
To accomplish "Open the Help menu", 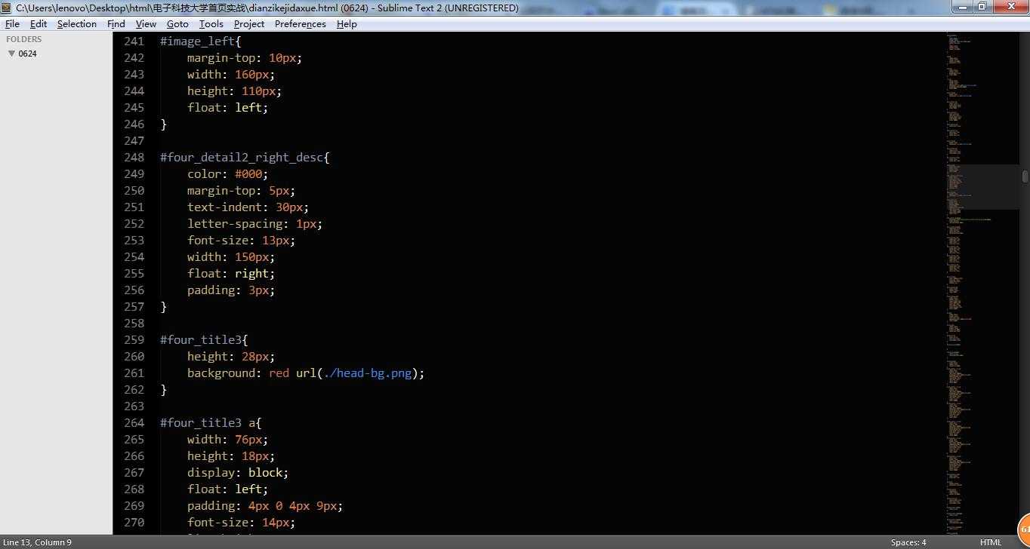I will click(347, 24).
